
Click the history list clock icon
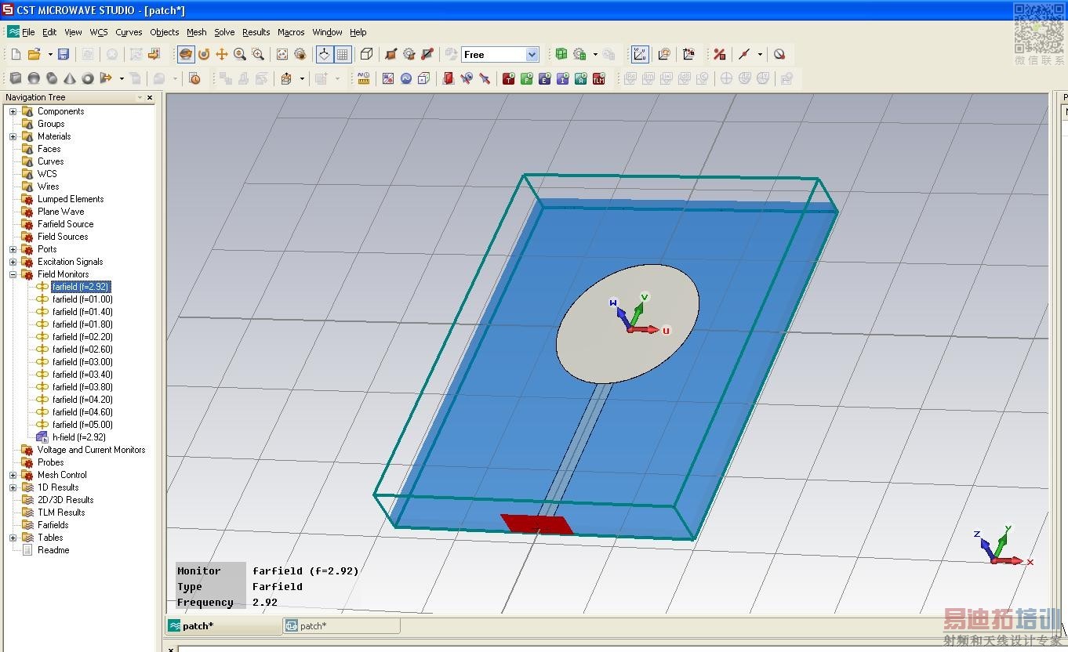pos(194,78)
